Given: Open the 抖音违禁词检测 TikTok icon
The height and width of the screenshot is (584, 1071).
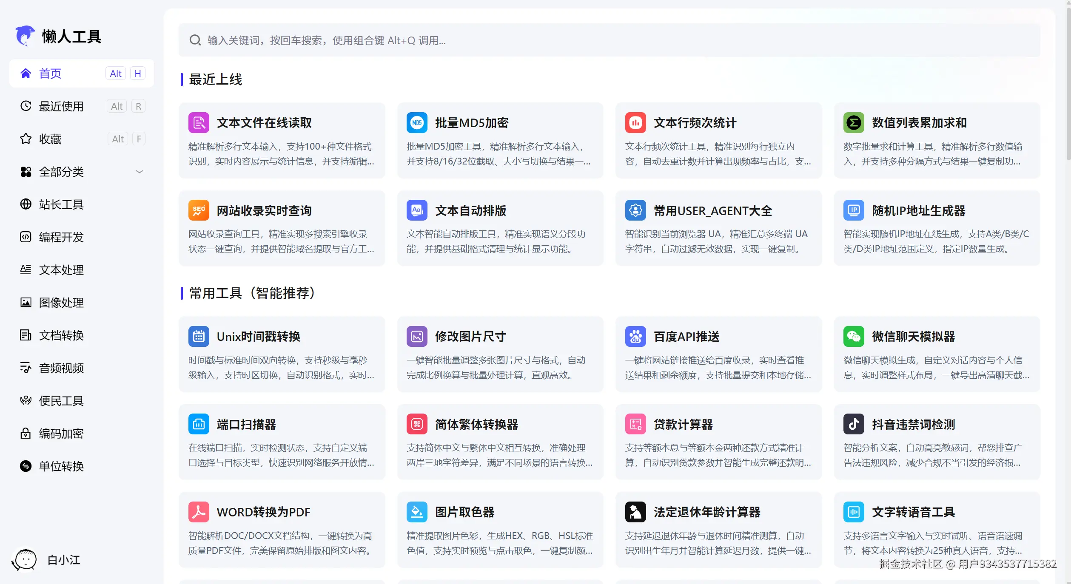Looking at the screenshot, I should [853, 424].
